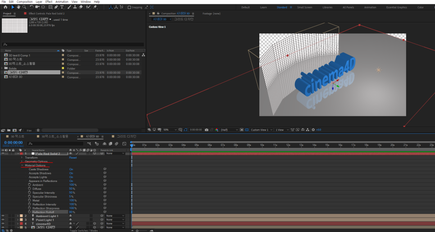Open the 3D텍스트_소스활용 timeline tab
Image resolution: width=435 pixels, height=232 pixels.
pos(55,136)
